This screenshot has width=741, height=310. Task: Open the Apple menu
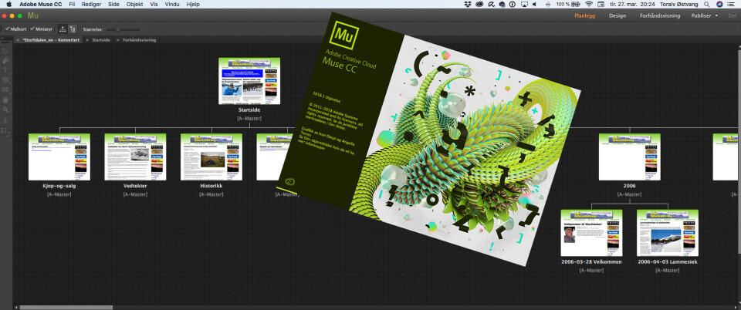[8, 5]
